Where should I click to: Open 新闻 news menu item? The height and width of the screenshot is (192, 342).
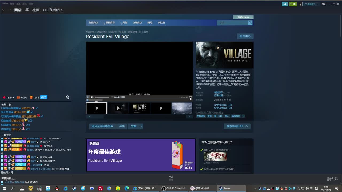coord(150,23)
